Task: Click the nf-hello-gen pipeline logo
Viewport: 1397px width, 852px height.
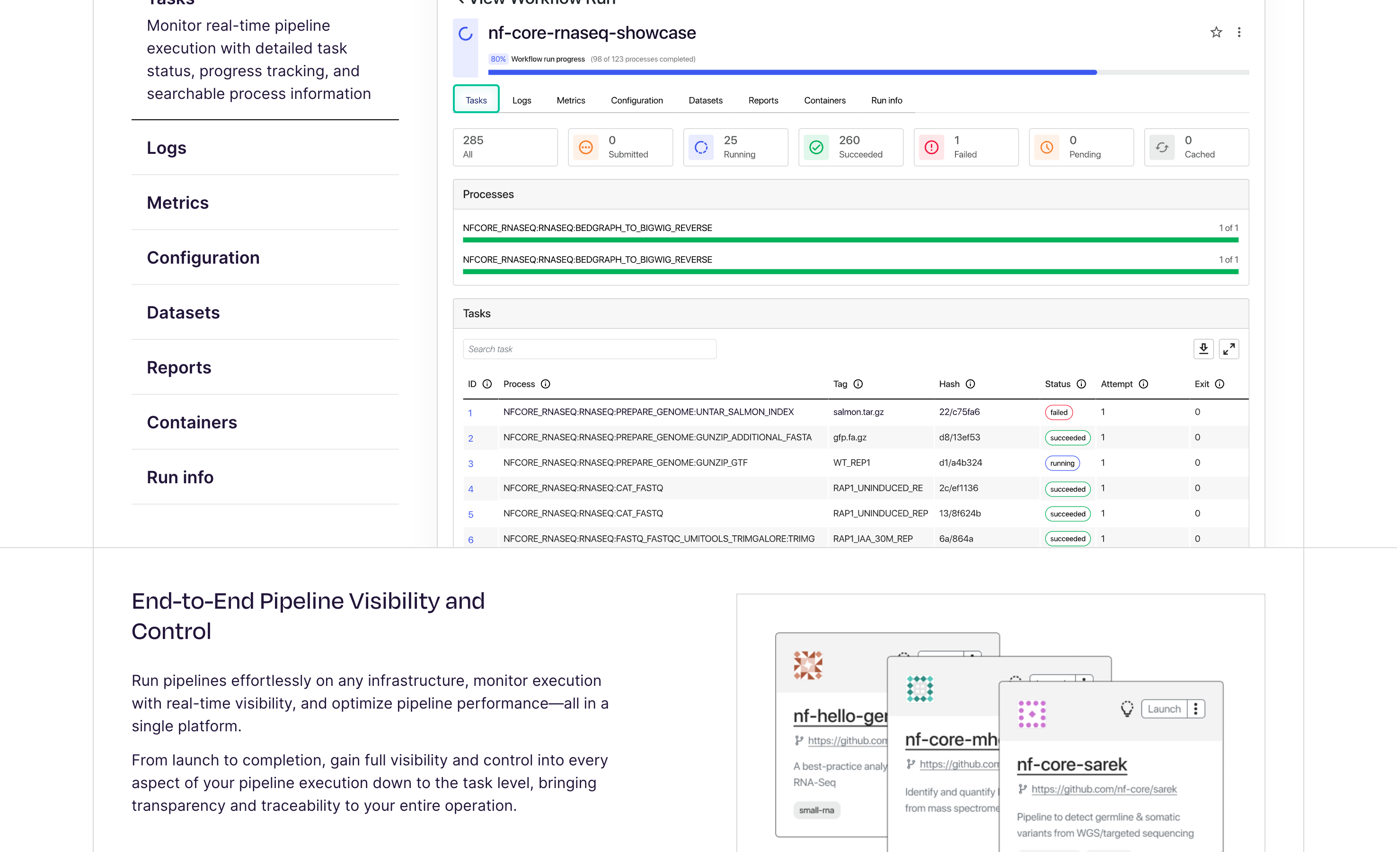Action: click(808, 665)
